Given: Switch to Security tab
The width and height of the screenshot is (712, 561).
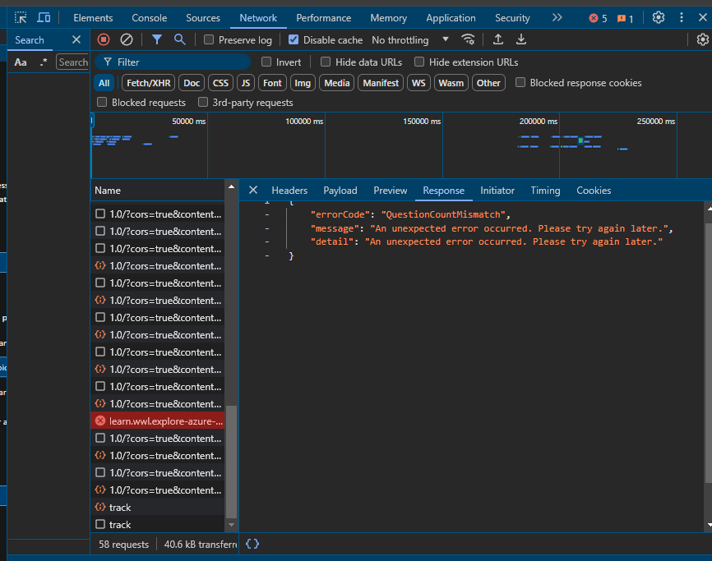Looking at the screenshot, I should click(x=512, y=18).
